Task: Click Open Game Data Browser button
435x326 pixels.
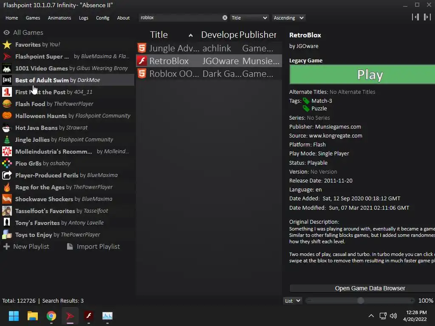Action: click(362, 288)
